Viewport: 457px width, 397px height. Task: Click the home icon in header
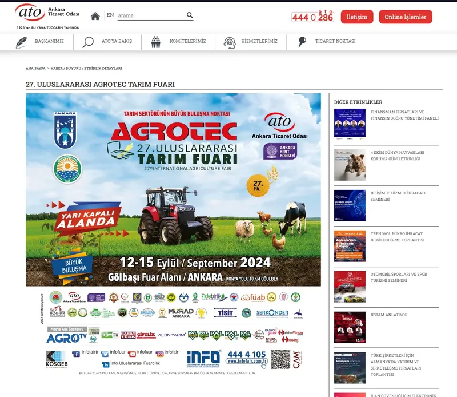click(x=95, y=16)
